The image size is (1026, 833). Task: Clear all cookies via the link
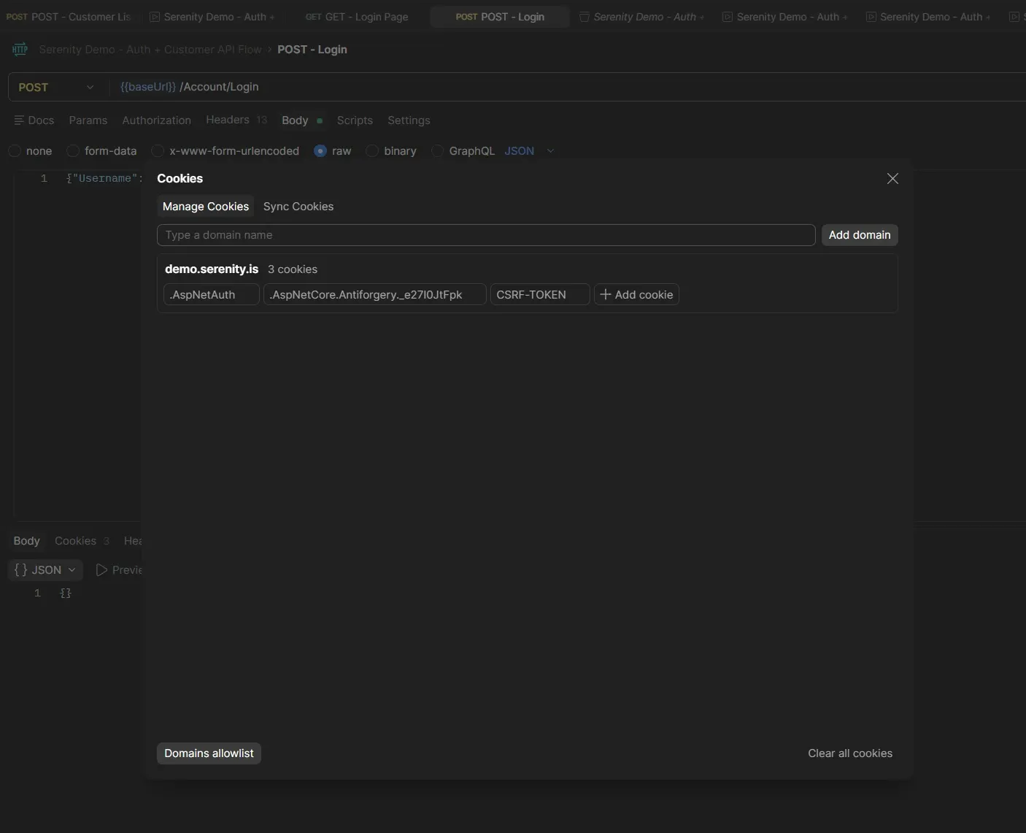[850, 753]
